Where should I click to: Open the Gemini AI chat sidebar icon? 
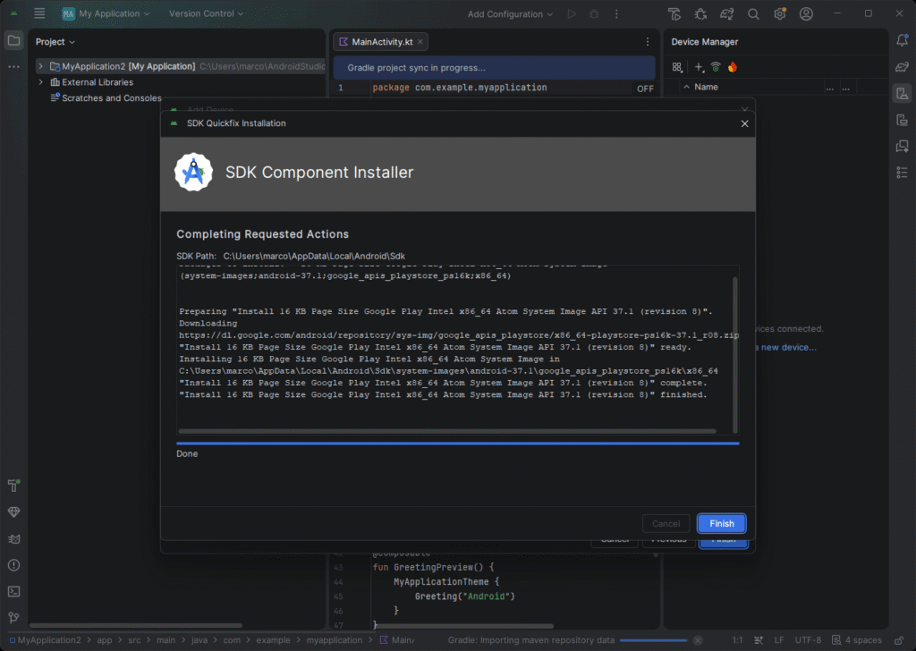click(x=902, y=146)
